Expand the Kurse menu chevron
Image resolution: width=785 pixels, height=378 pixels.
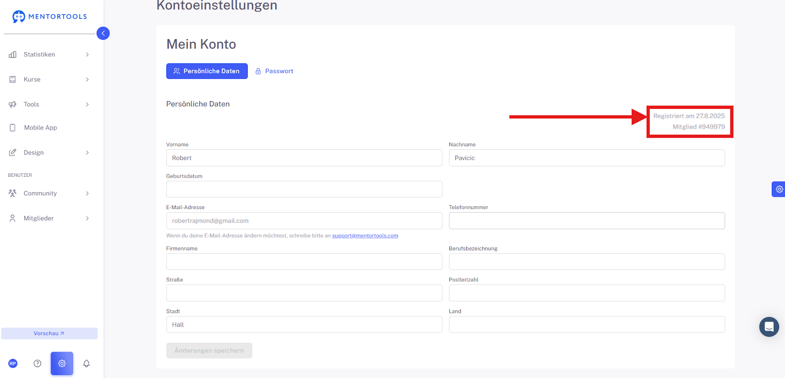click(87, 80)
